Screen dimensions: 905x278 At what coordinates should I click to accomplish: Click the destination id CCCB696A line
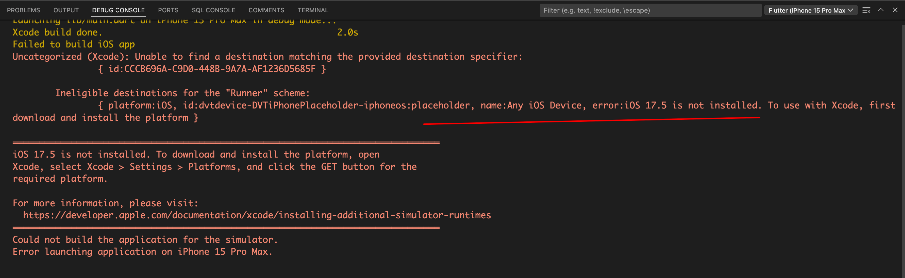pos(212,69)
